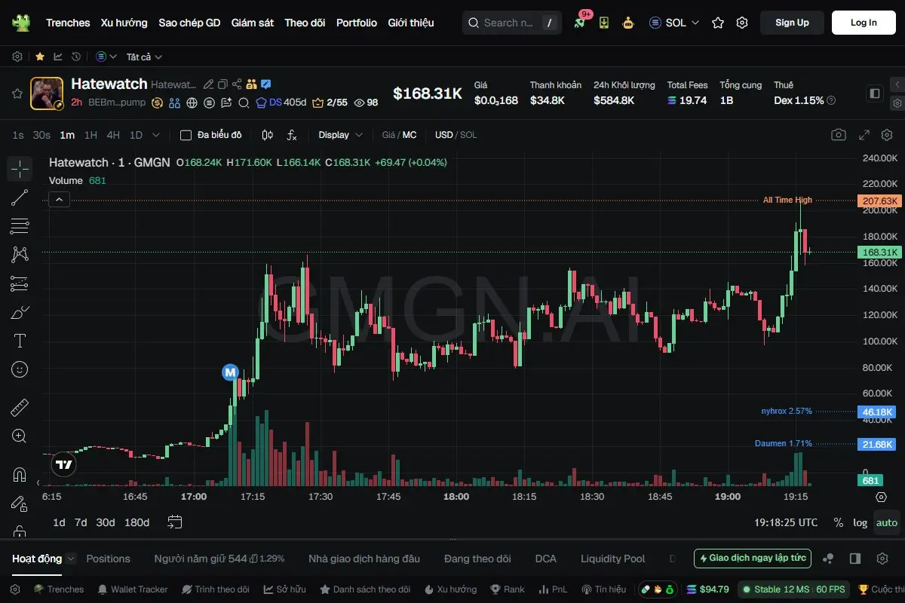Open the token website globe icon

point(192,103)
